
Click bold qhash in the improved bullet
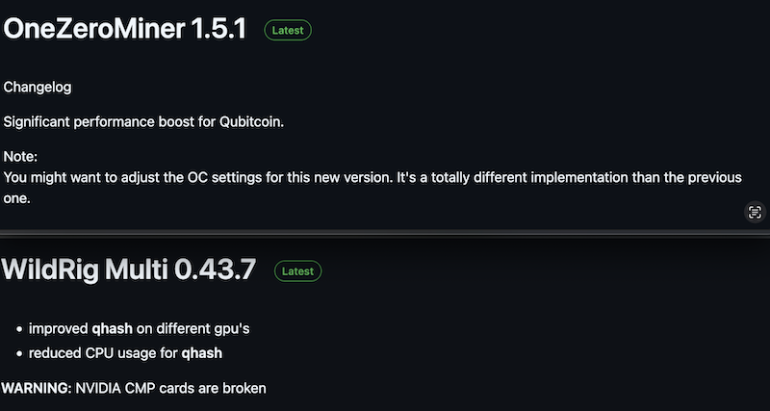[x=112, y=329]
